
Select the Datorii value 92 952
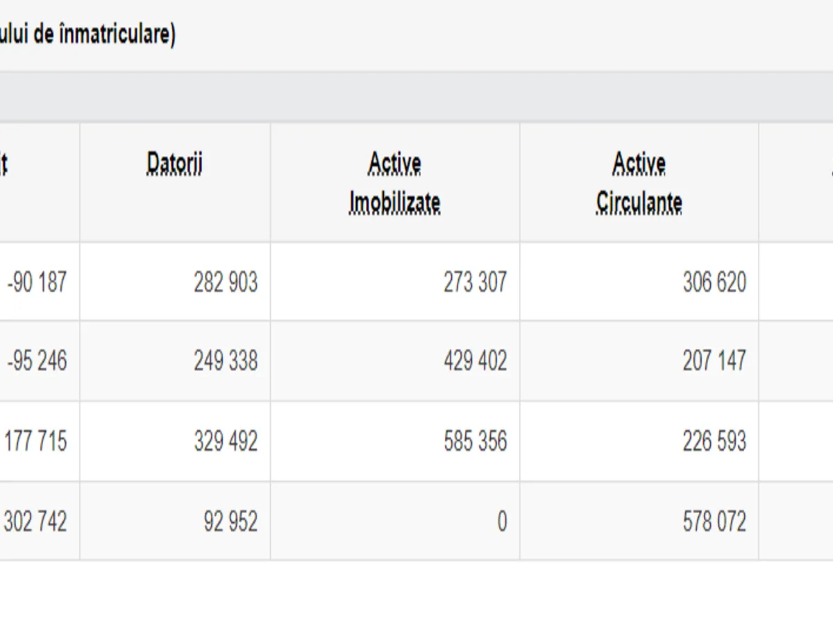click(230, 521)
